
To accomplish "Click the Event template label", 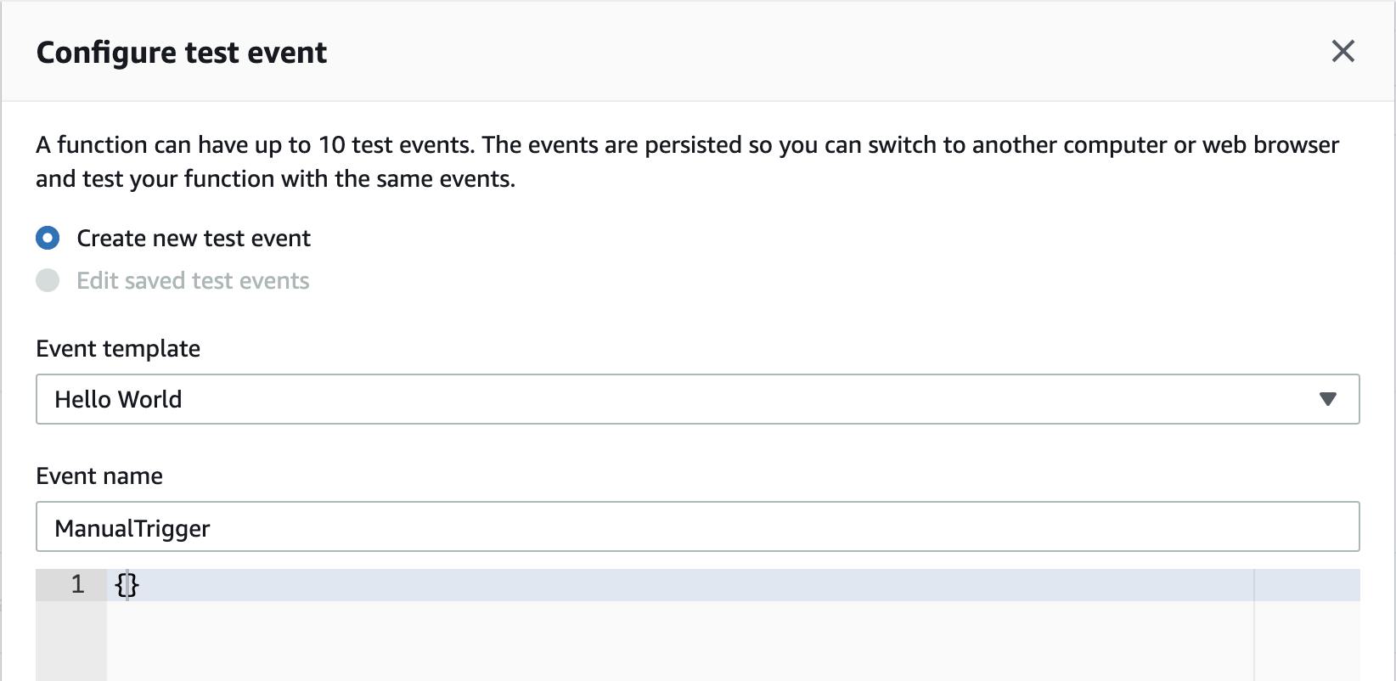I will coord(118,348).
